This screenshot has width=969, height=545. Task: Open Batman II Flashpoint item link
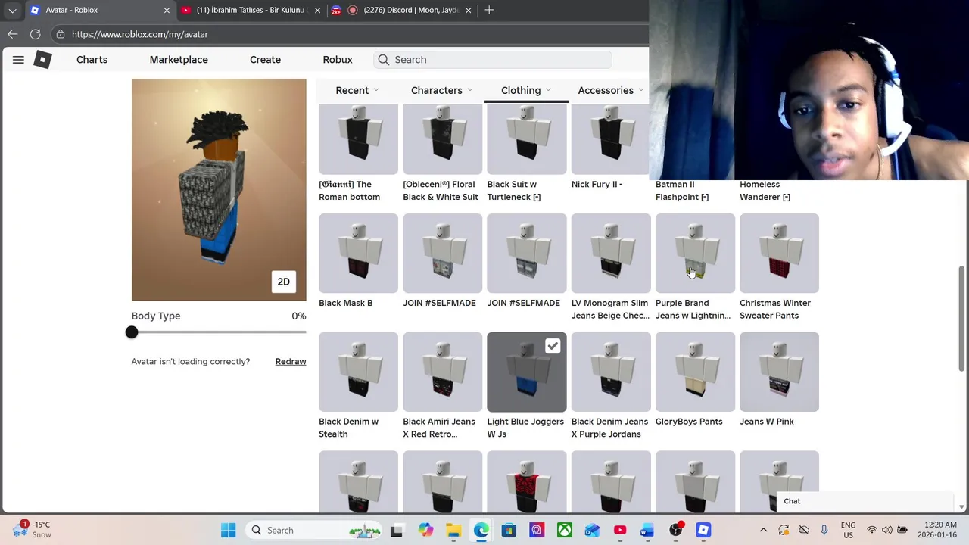[x=682, y=191]
